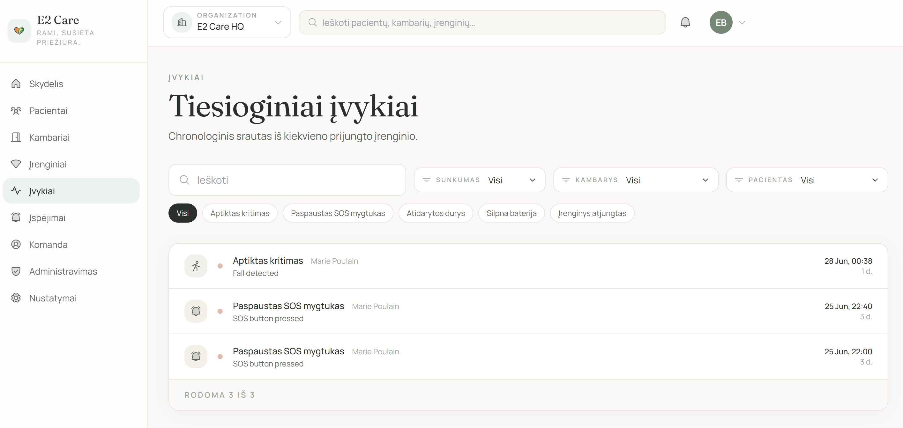The image size is (903, 428).
Task: Open Nustatymai in sidebar
Action: (x=71, y=298)
